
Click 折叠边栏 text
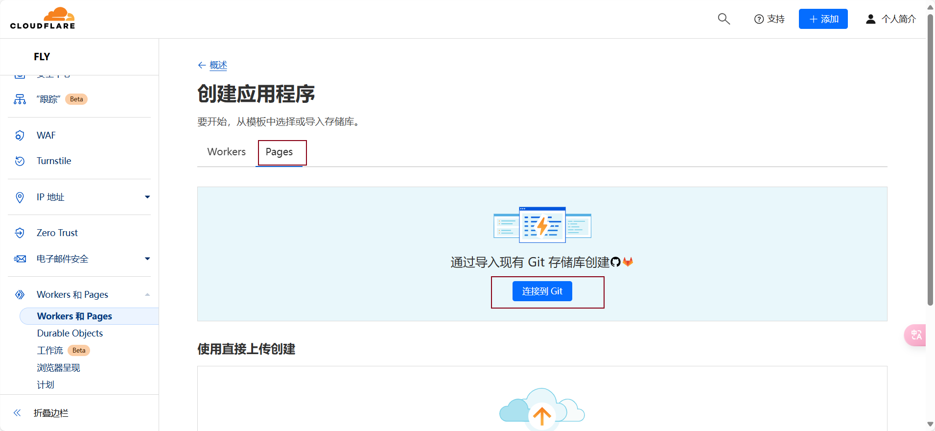tap(51, 413)
